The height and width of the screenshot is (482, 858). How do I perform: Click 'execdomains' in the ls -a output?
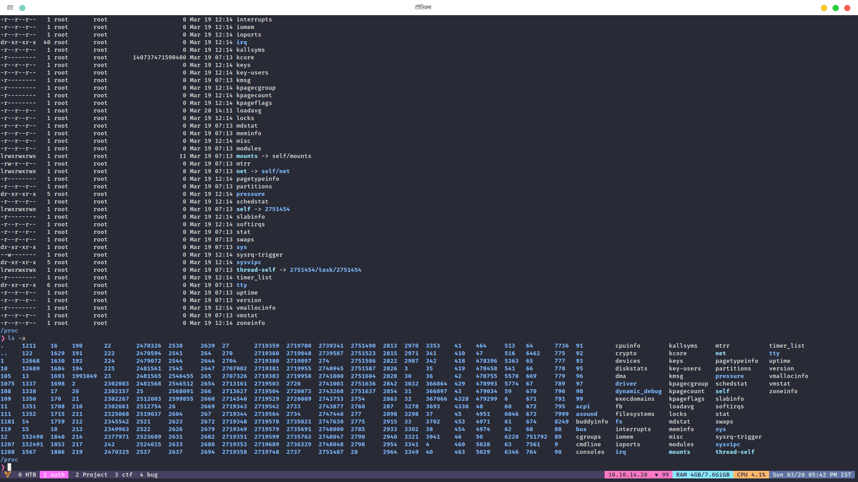635,399
